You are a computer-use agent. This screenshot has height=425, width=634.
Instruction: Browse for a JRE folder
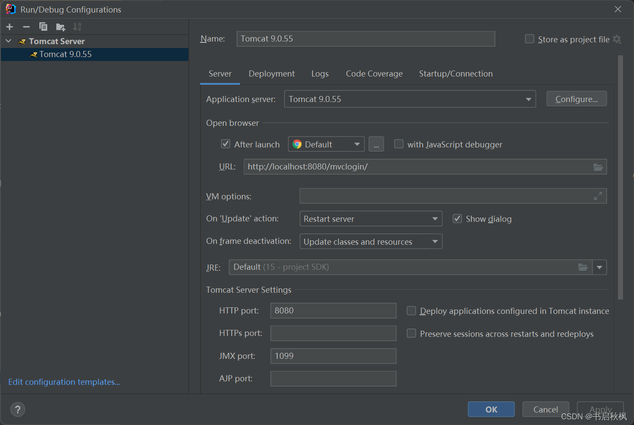point(583,267)
